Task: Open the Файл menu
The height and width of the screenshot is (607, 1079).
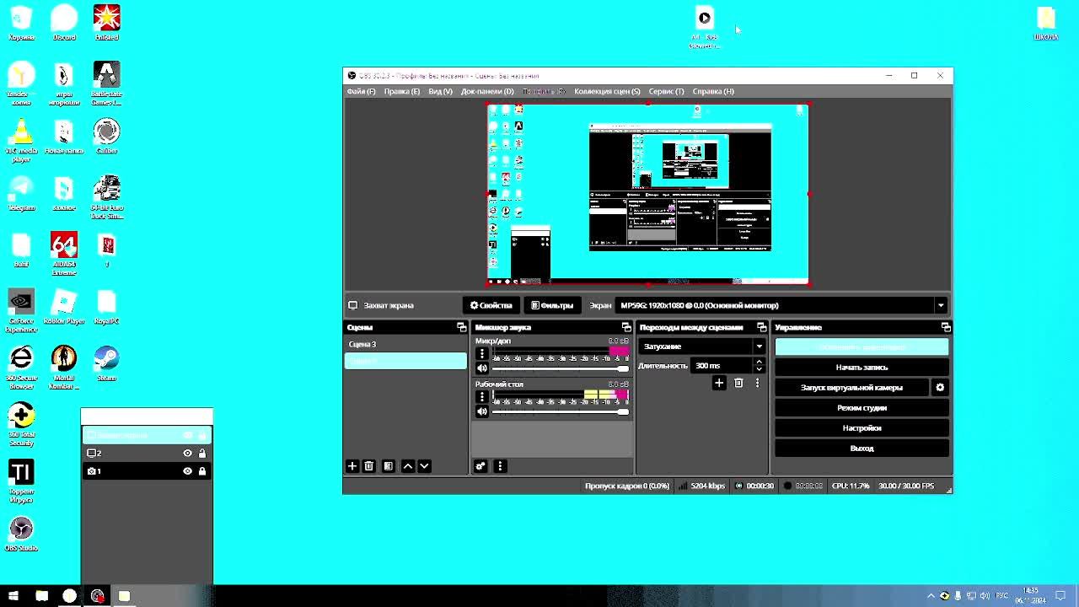Action: [361, 91]
